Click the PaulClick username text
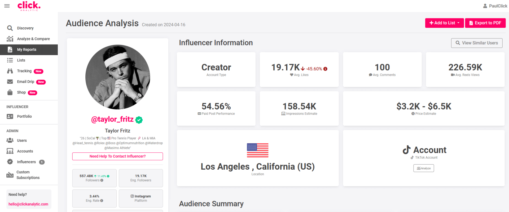Image resolution: width=509 pixels, height=212 pixels. [x=498, y=6]
